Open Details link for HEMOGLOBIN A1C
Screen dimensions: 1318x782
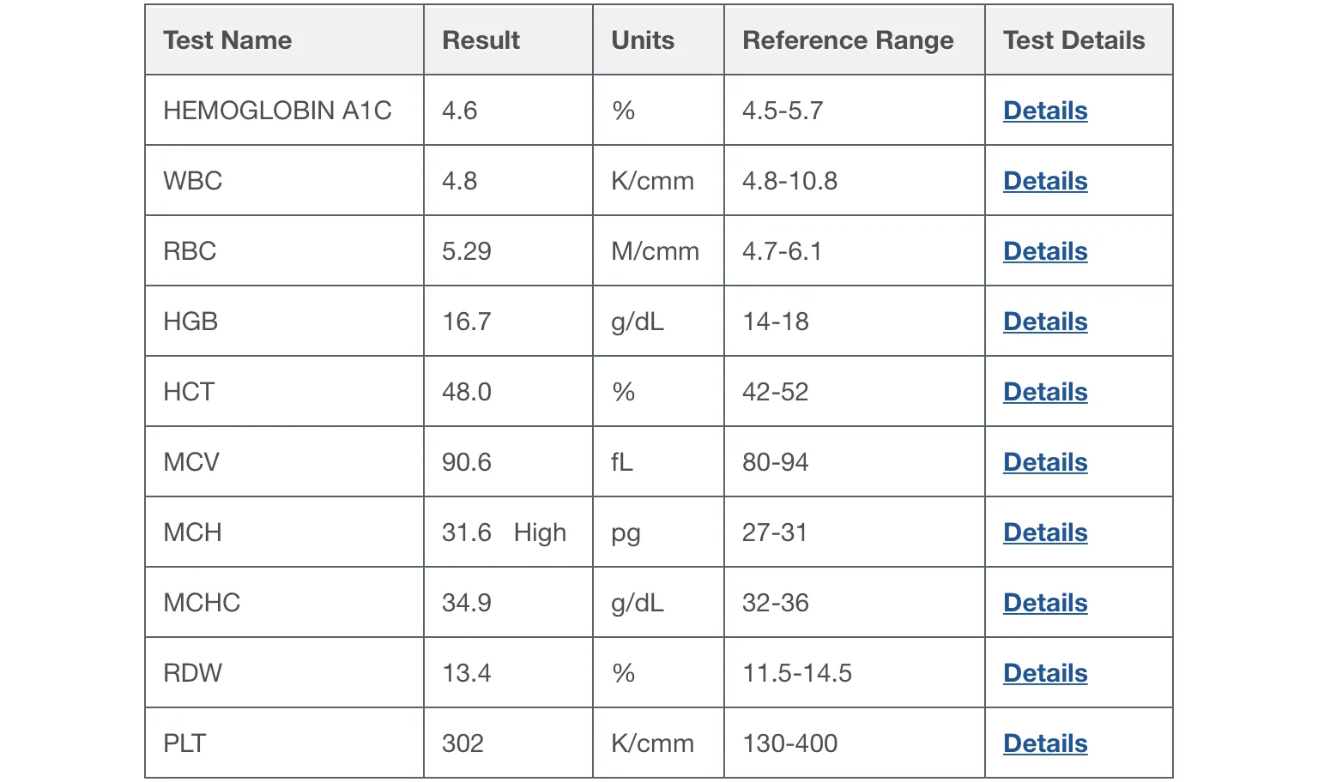click(1045, 111)
